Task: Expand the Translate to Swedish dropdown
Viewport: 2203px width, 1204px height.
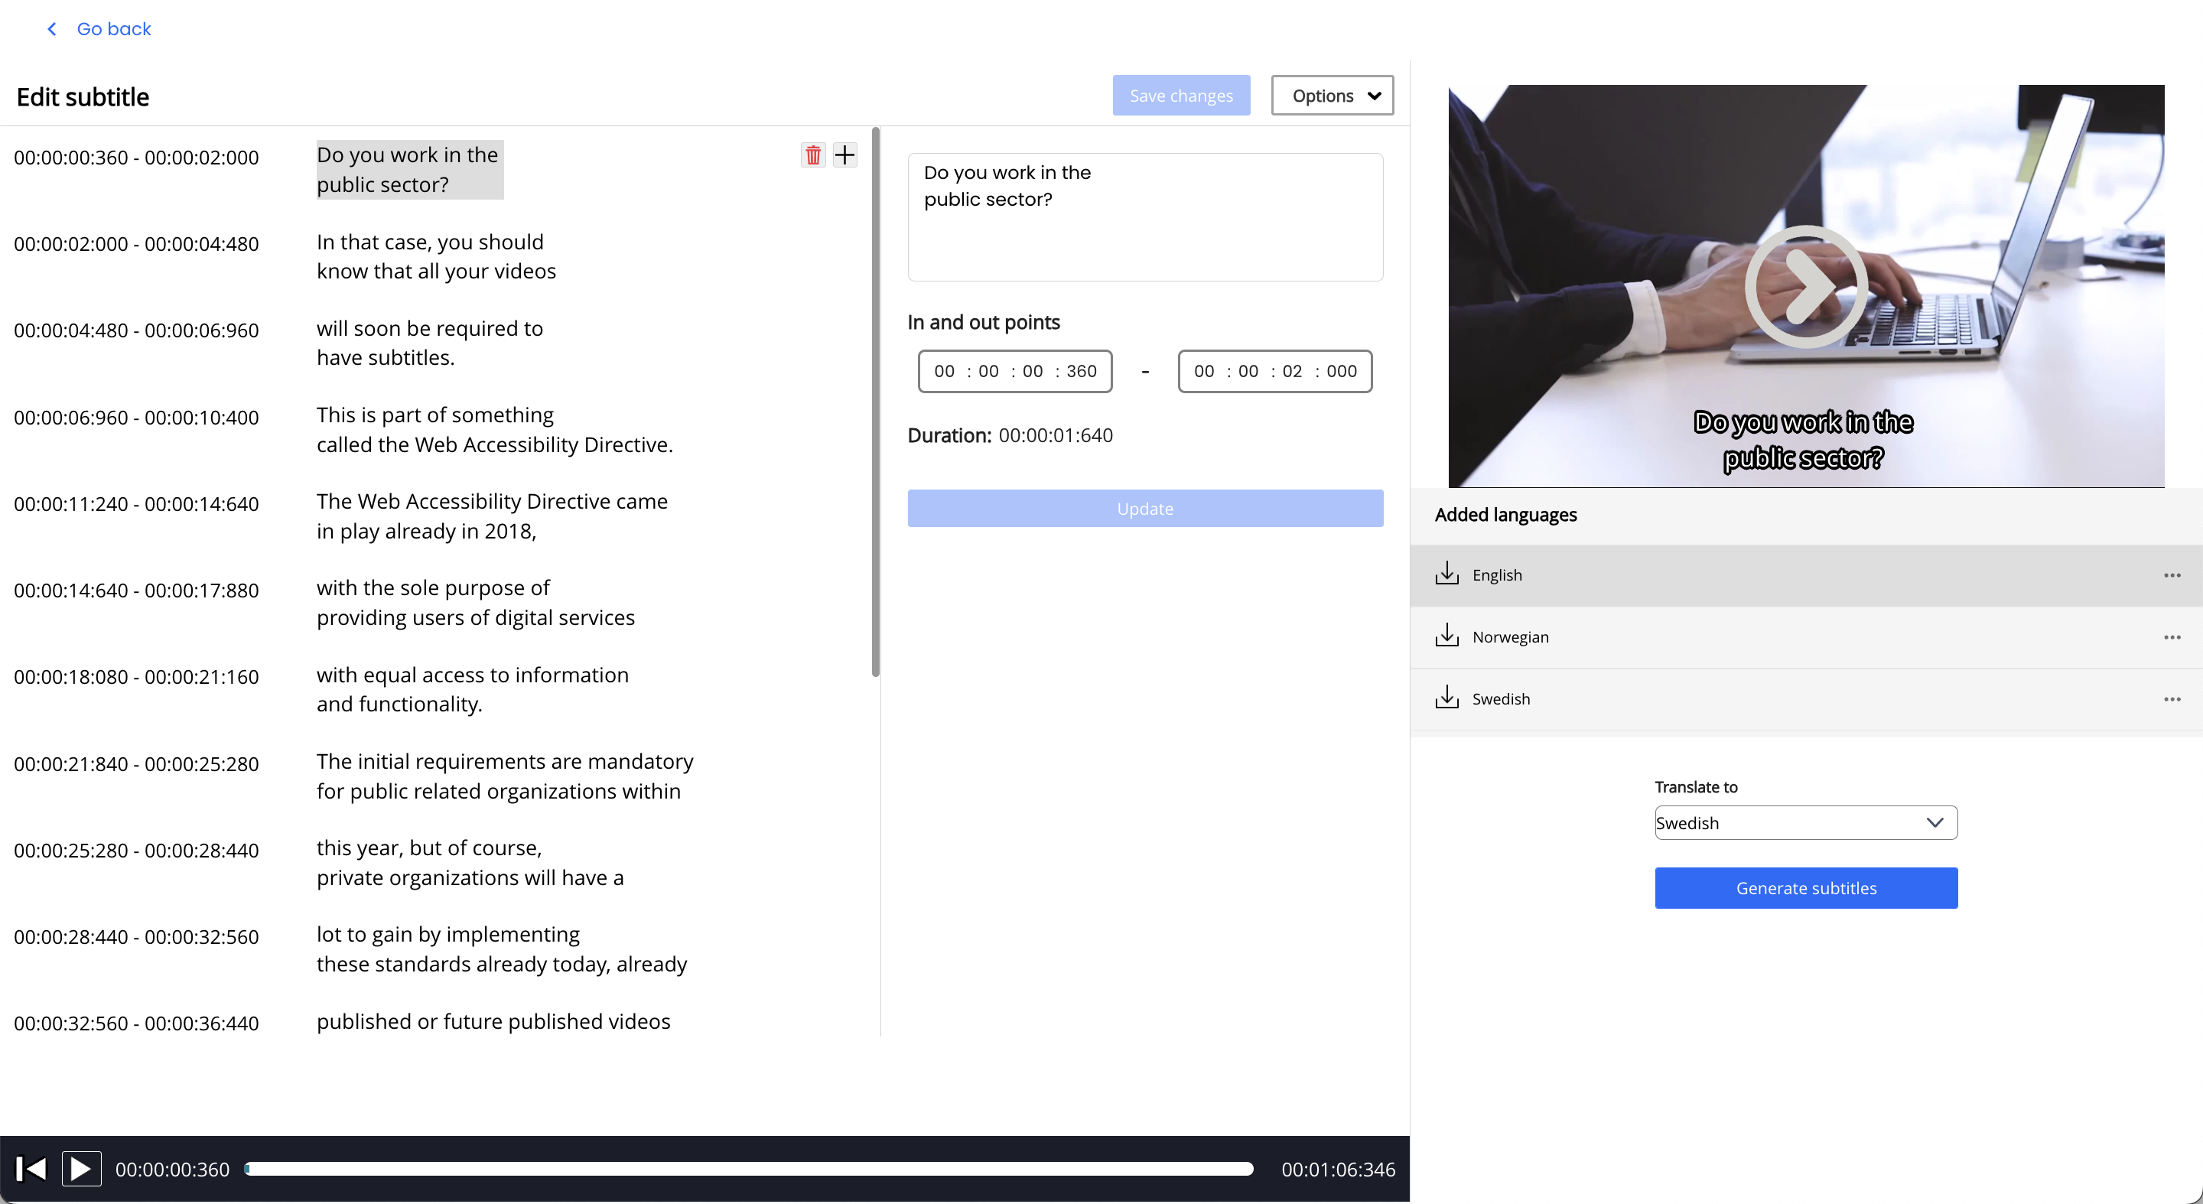Action: tap(1805, 822)
